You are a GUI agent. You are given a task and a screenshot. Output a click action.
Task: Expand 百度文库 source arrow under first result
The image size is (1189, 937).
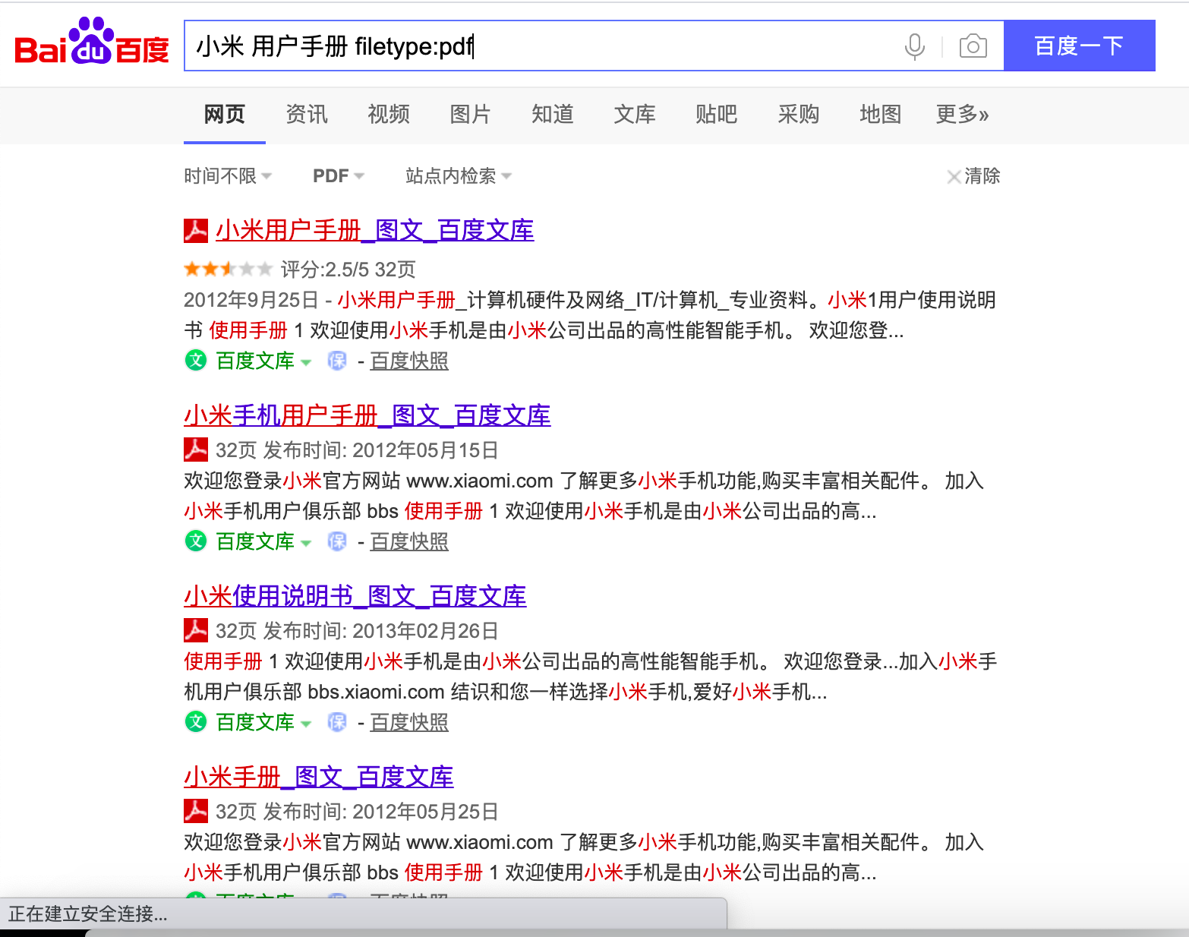tap(306, 362)
